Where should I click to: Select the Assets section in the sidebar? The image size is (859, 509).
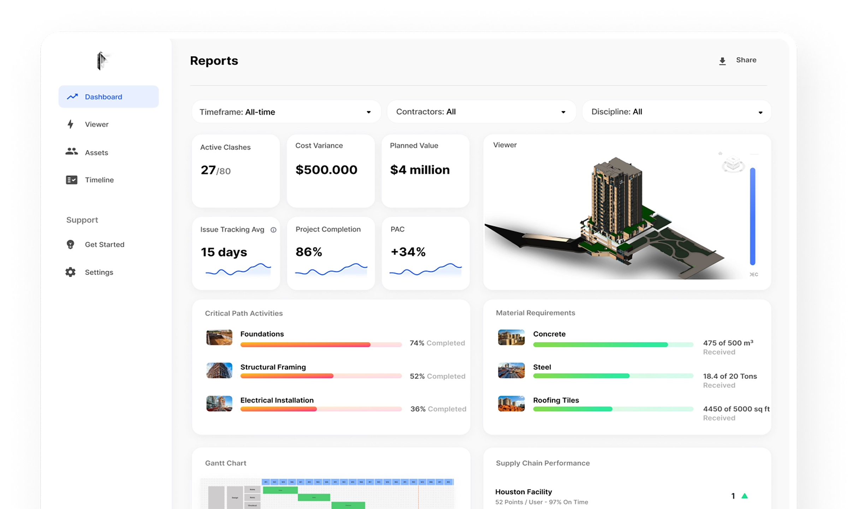pyautogui.click(x=96, y=152)
